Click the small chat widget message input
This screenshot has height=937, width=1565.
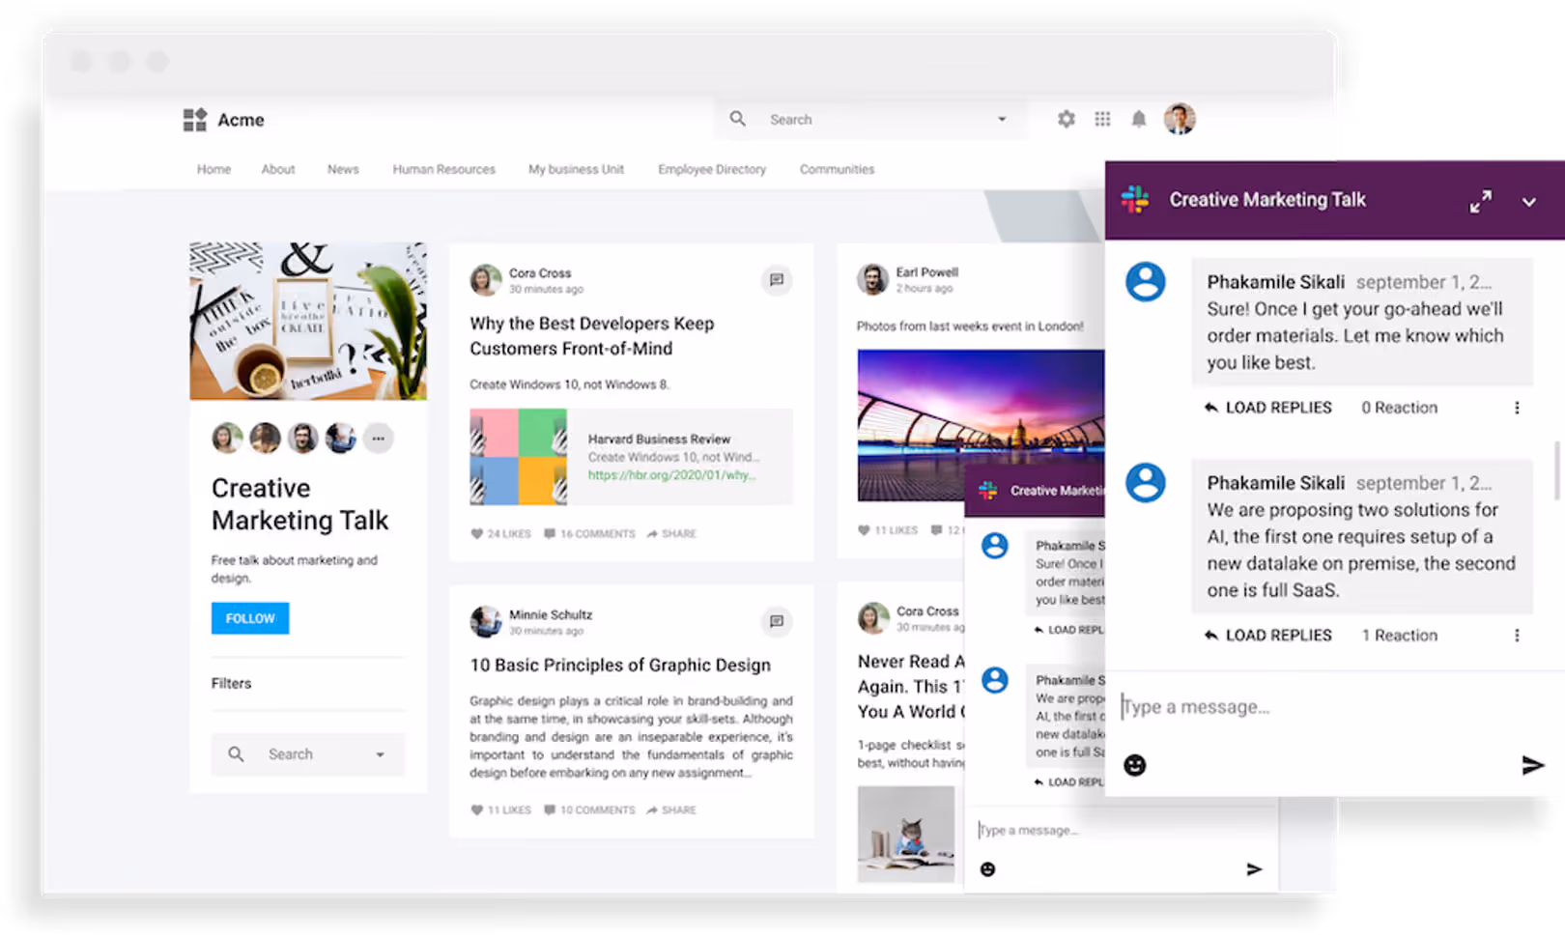1121,830
